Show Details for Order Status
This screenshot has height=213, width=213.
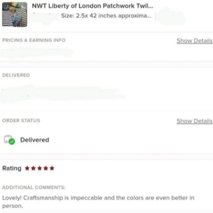tap(195, 121)
